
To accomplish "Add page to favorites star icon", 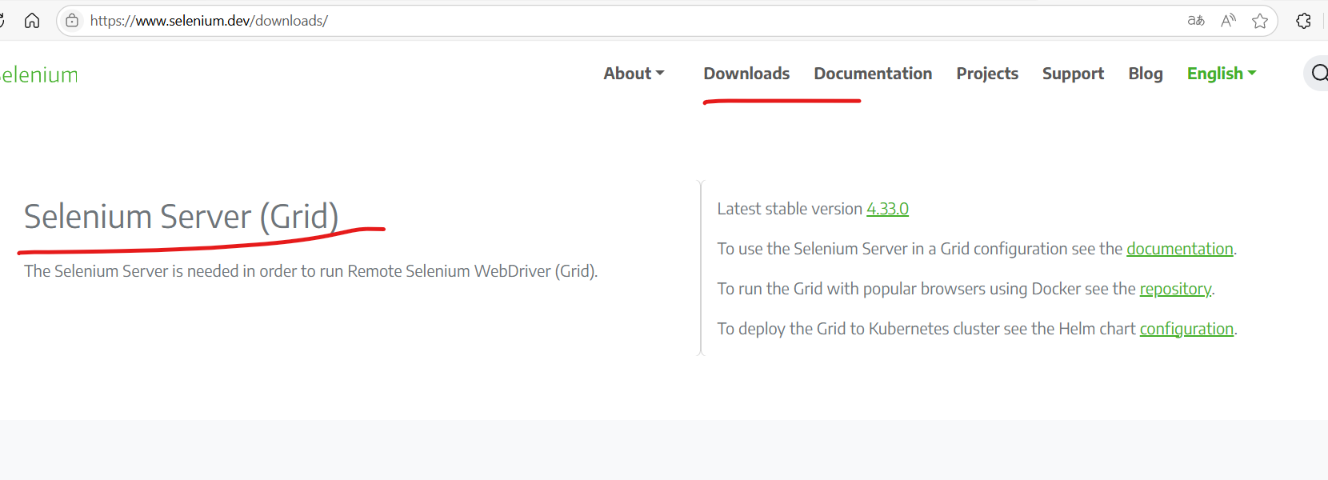I will click(x=1260, y=21).
